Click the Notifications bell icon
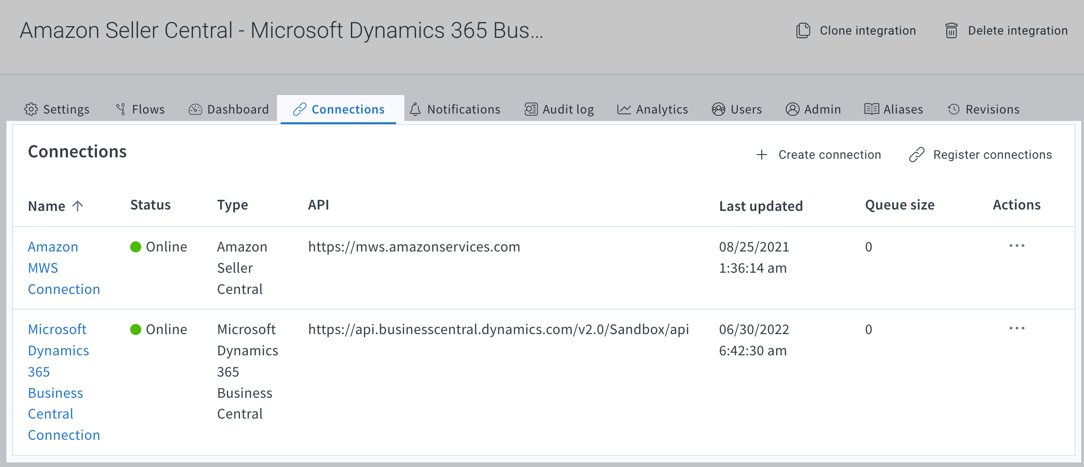 click(415, 109)
